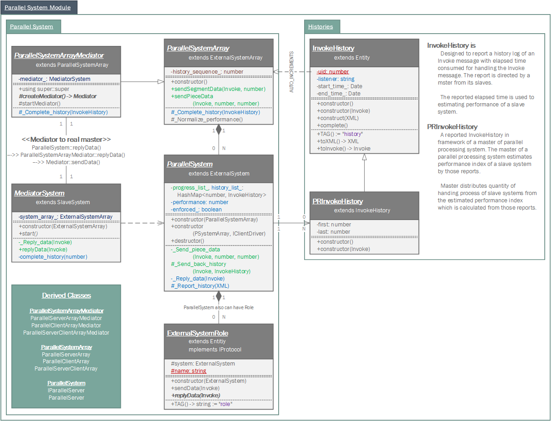
Task: Select the PRInvokeHistory description heading
Action: (x=452, y=127)
